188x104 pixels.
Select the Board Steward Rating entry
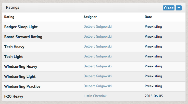(x=23, y=37)
